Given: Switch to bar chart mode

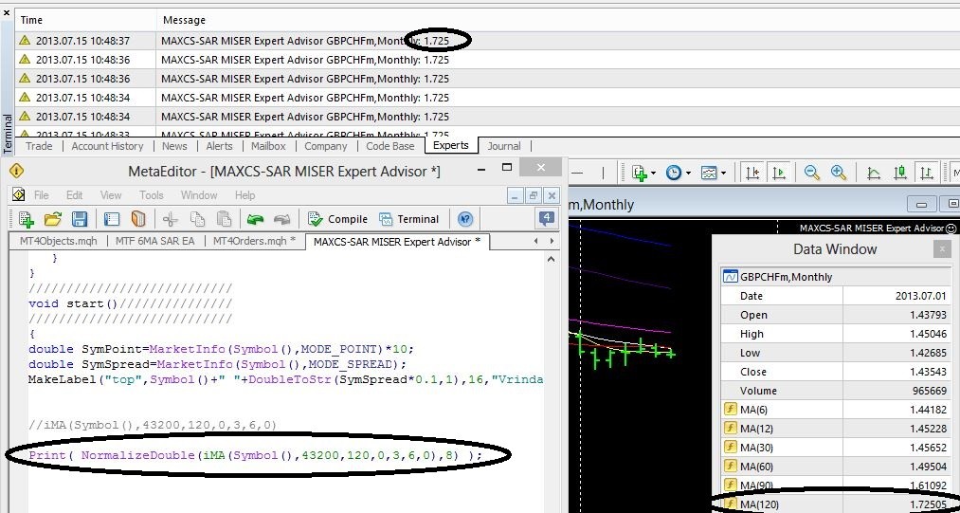Looking at the screenshot, I should pyautogui.click(x=927, y=173).
